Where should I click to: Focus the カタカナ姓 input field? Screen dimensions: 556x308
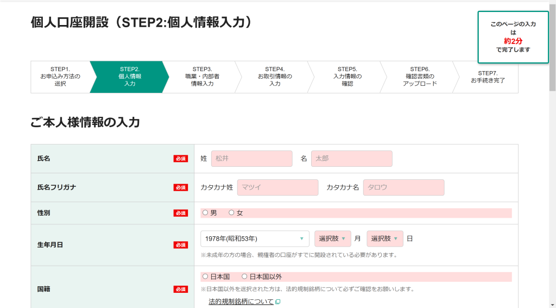pos(277,187)
